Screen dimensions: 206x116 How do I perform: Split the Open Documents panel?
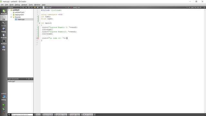29,79
